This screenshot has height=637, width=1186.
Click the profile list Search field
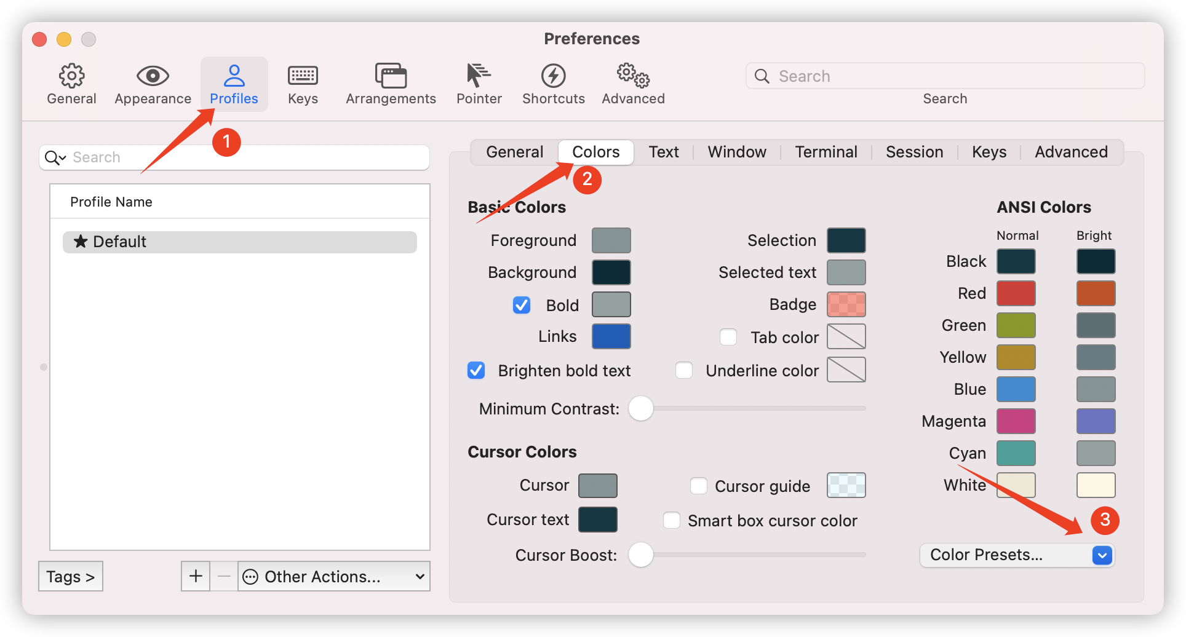click(234, 157)
